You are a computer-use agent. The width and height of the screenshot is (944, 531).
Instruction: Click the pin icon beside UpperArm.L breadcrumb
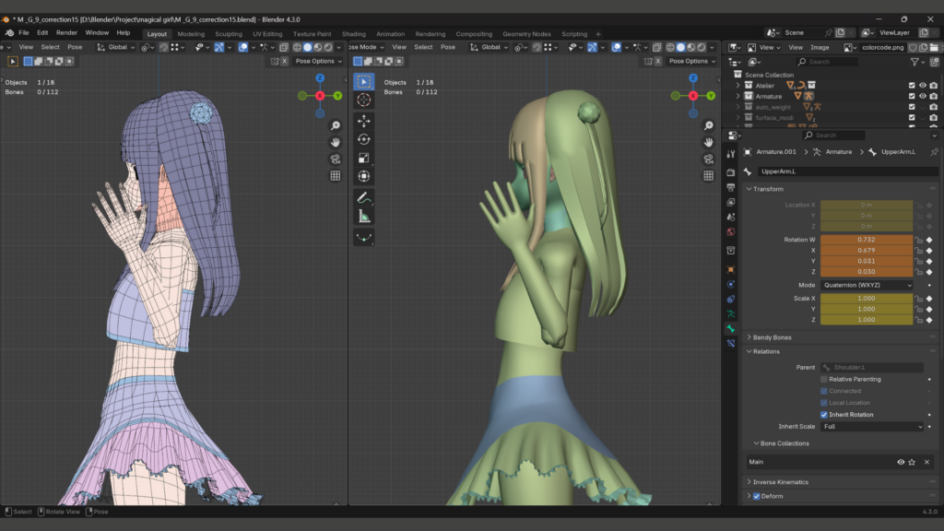[933, 151]
